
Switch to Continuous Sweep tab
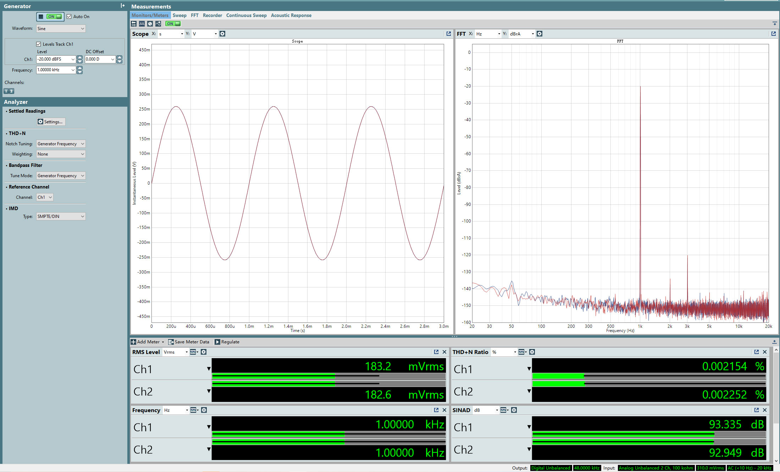click(247, 15)
